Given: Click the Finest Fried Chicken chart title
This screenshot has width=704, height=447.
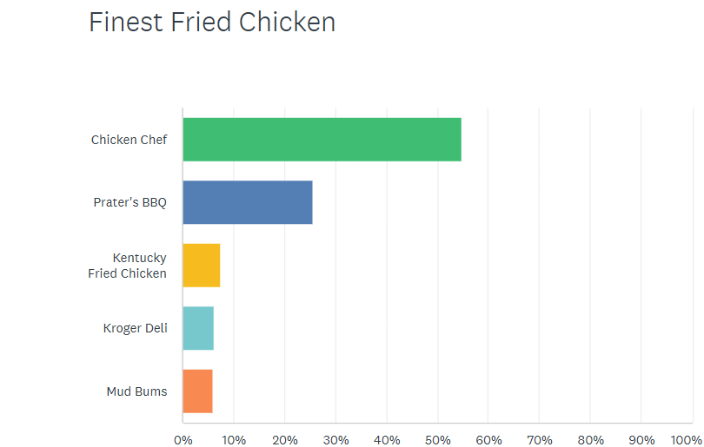Looking at the screenshot, I should coord(212,23).
